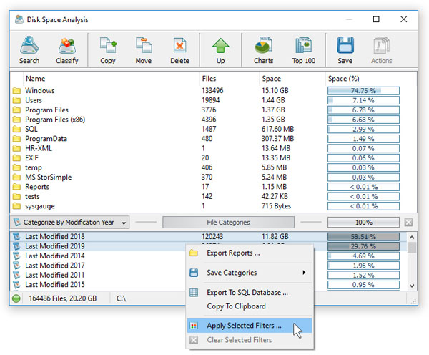Click the green status indicator icon

16,298
